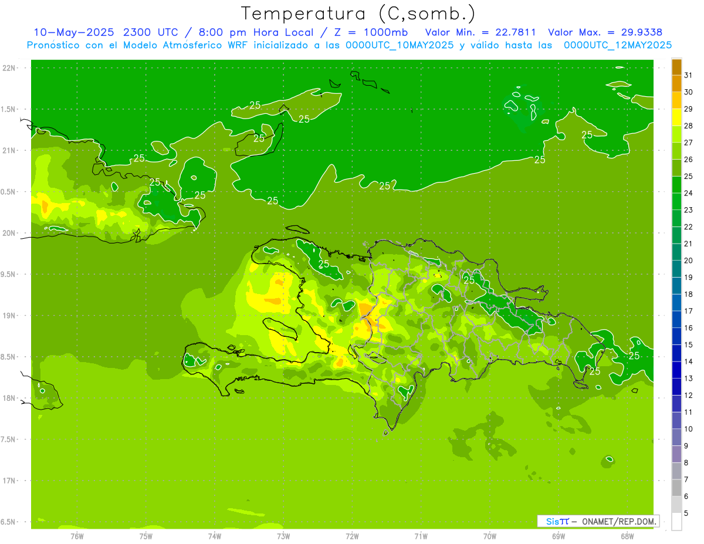Click the "21N" latitude axis label
The width and height of the screenshot is (704, 544).
(9, 150)
